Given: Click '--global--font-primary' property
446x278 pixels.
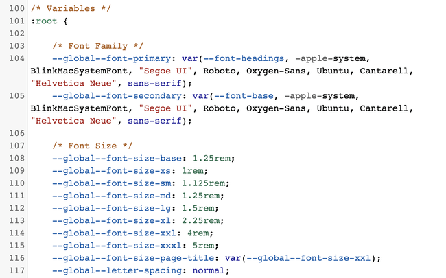Looking at the screenshot, I should click(111, 58).
